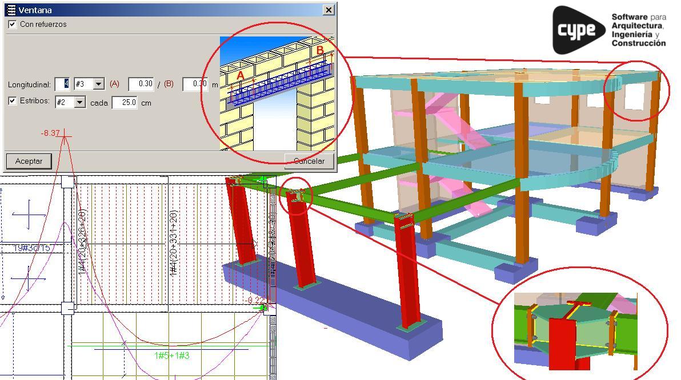Click the (A) label in dialog
Image resolution: width=681 pixels, height=380 pixels.
(114, 84)
